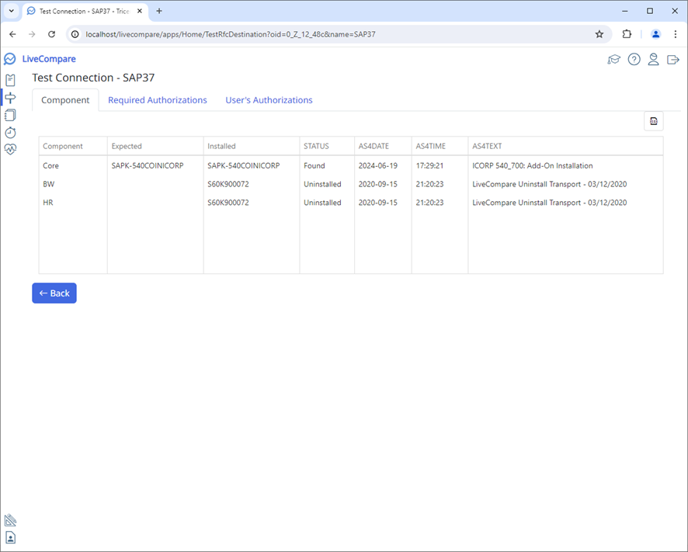Screen dimensions: 688x552
Task: Click the stopwatch icon in the sidebar
Action: (x=10, y=133)
